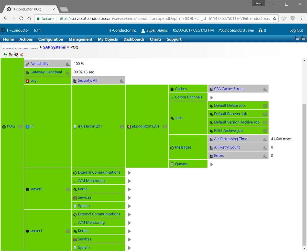Expand the Kernel entry under server0
Screen dimensions: 307x251
pyautogui.click(x=129, y=189)
